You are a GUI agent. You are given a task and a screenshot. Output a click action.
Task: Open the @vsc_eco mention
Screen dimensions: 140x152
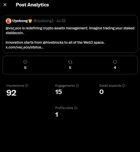13,28
